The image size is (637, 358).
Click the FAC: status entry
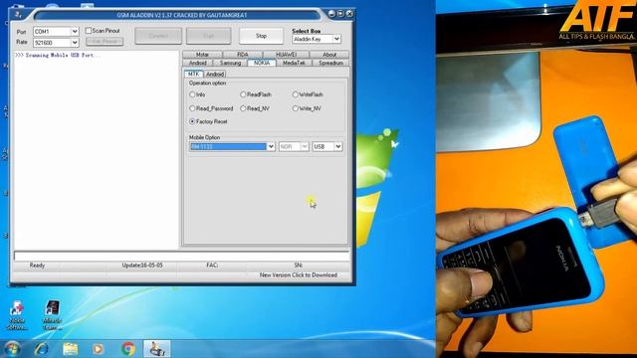tap(212, 266)
